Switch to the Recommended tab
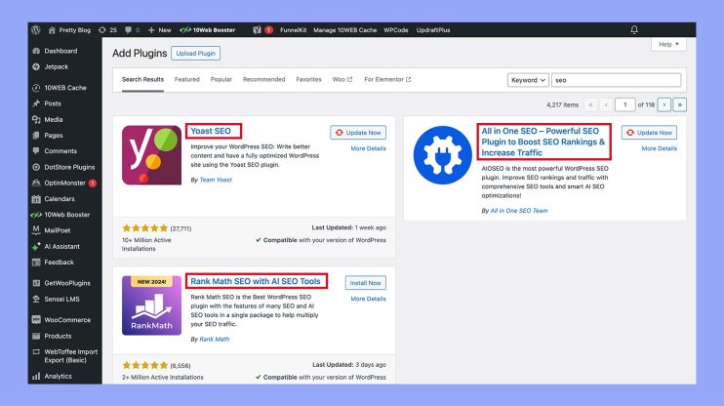724x406 pixels. [264, 79]
